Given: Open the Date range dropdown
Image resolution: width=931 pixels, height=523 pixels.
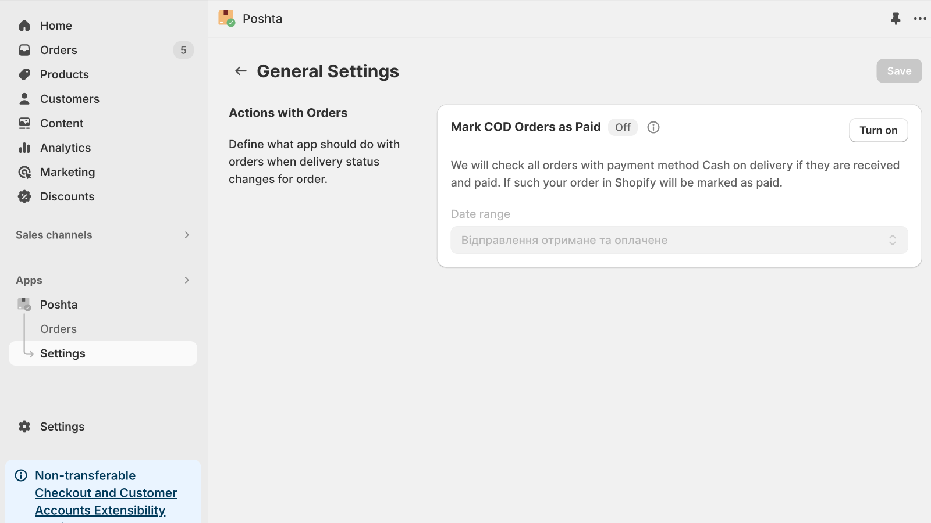Looking at the screenshot, I should tap(679, 240).
